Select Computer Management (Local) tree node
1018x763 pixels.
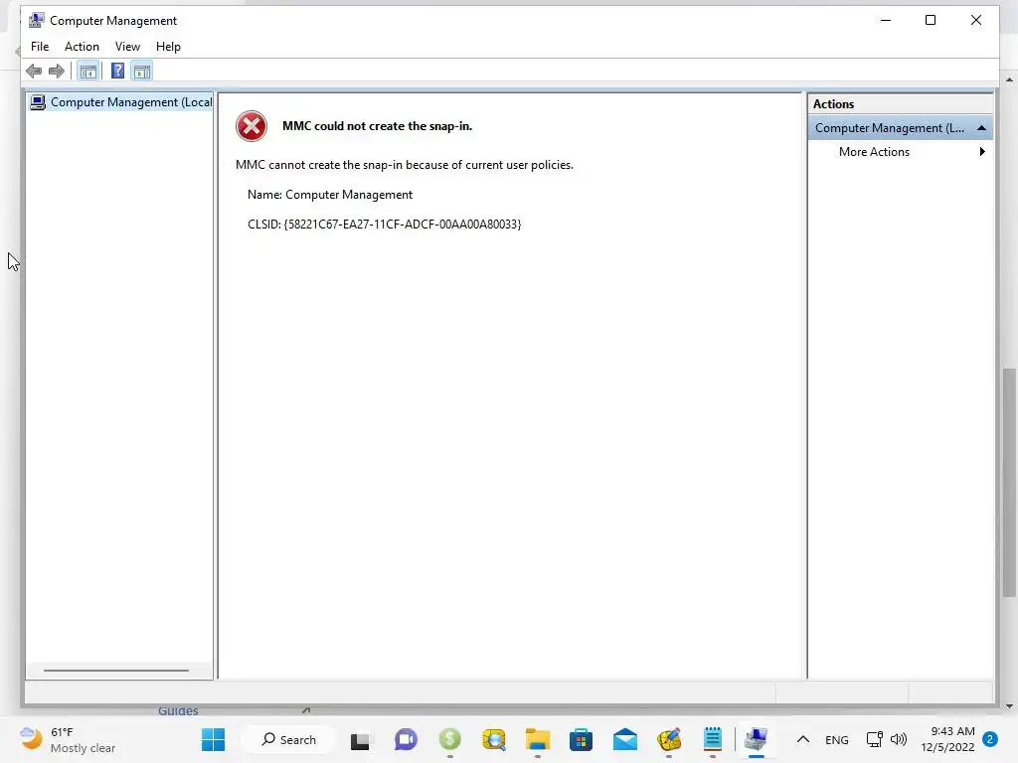pyautogui.click(x=120, y=102)
